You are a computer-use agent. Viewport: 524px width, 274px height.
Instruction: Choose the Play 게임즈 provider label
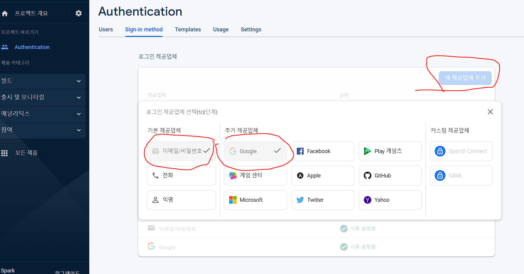click(388, 151)
